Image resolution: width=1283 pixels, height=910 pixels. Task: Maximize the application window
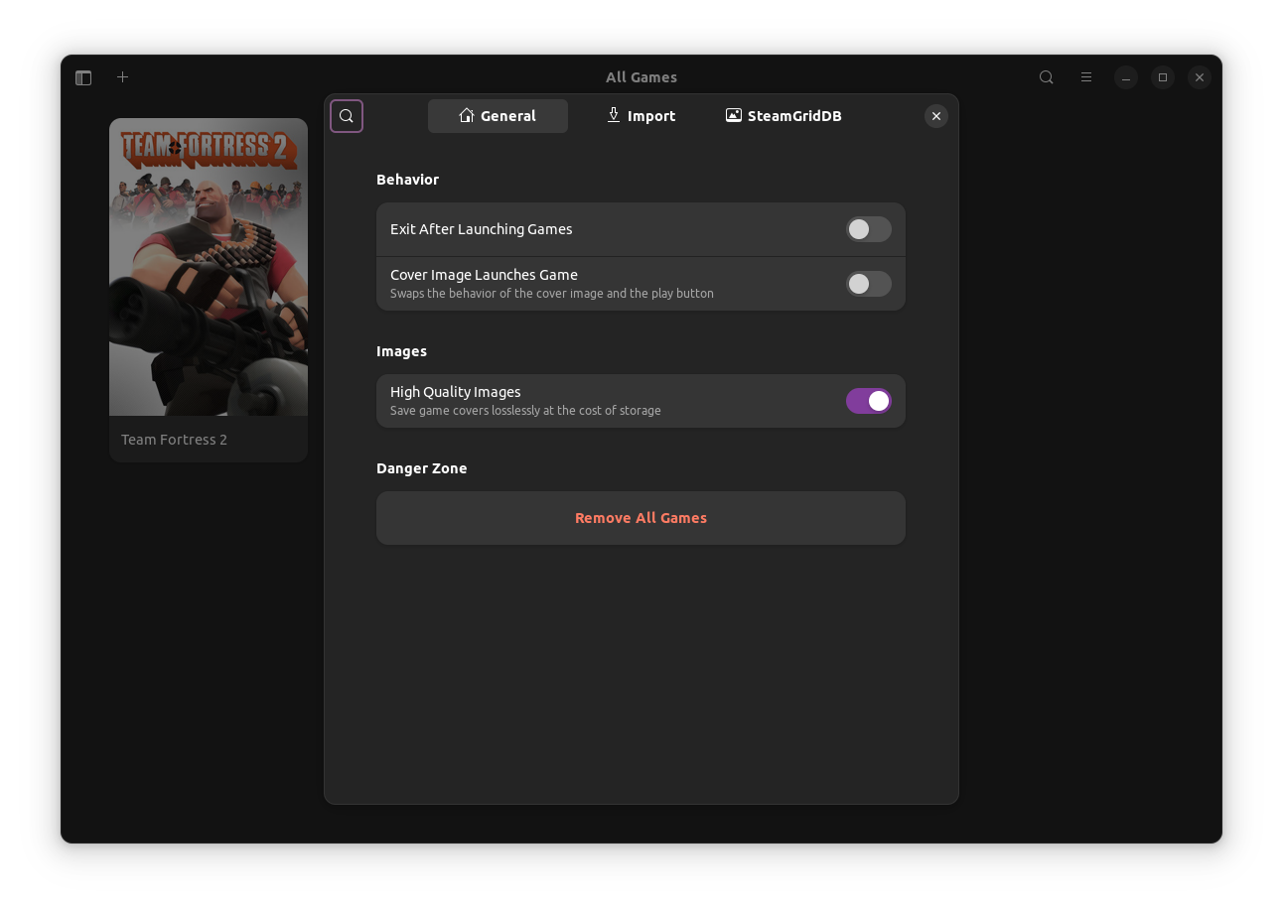pos(1162,76)
